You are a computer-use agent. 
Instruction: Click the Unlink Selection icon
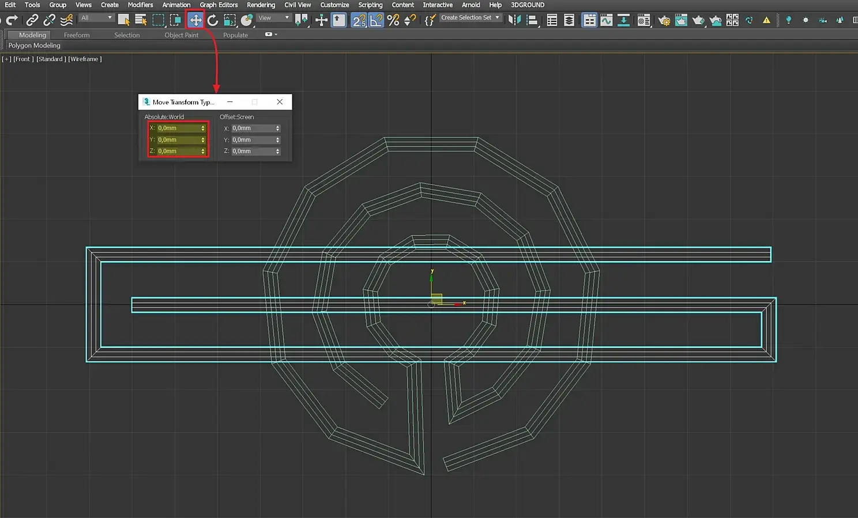pos(50,20)
